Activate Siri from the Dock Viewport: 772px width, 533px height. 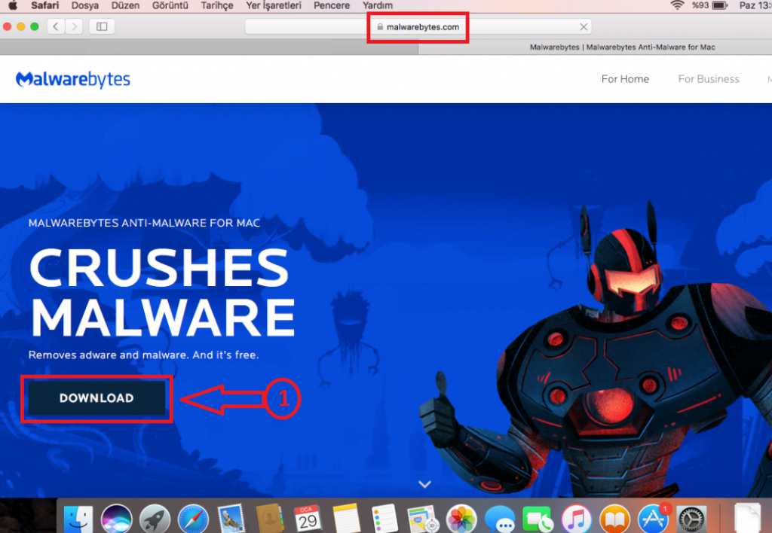pos(117,518)
